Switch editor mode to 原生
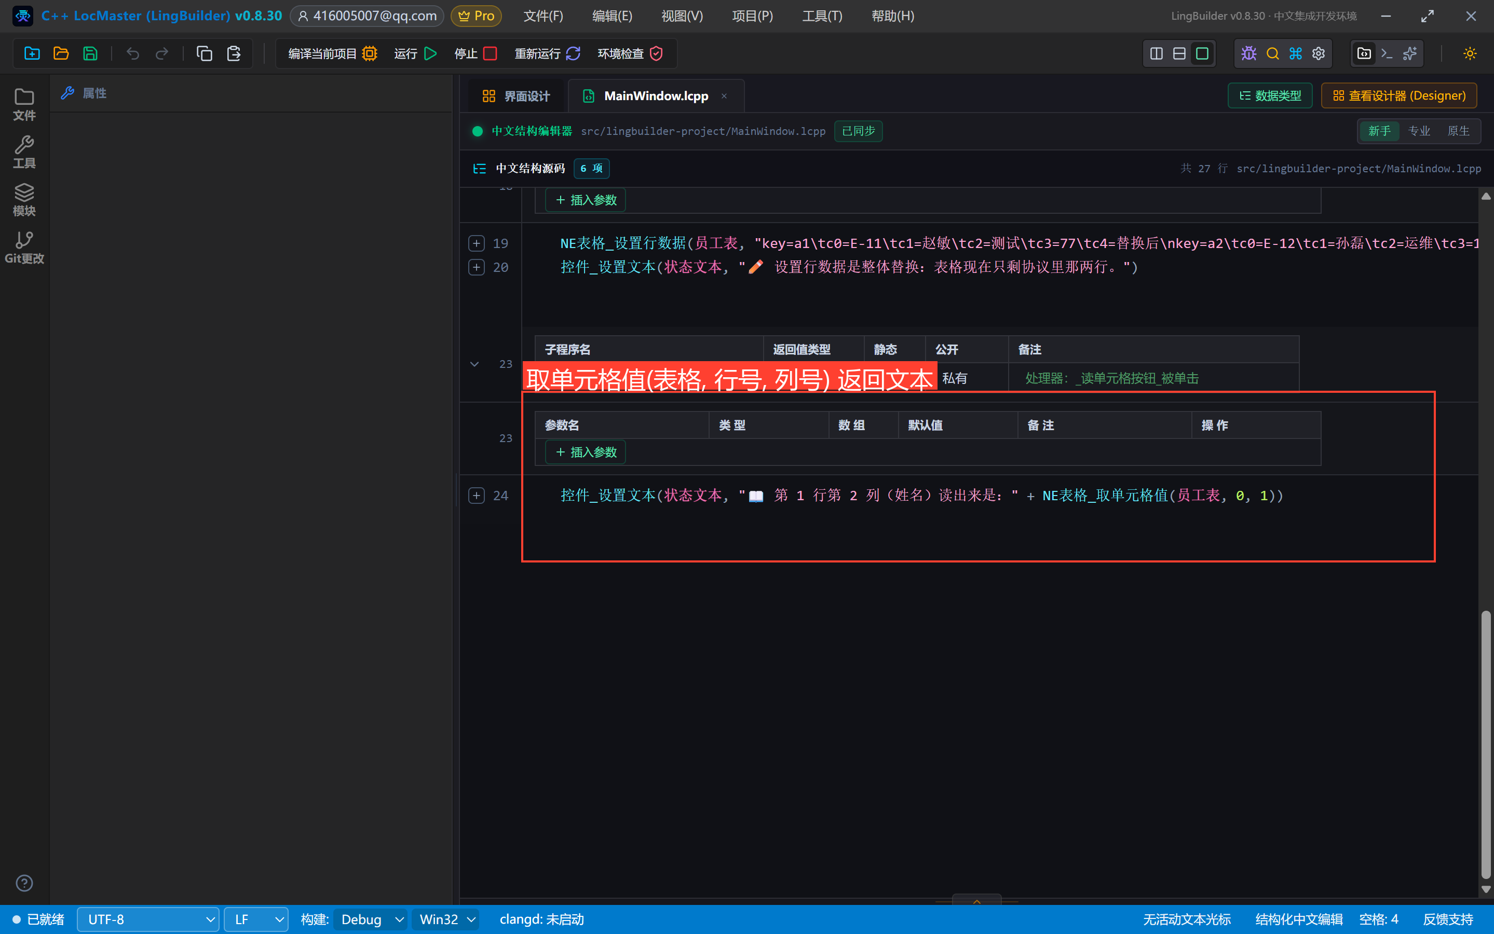This screenshot has width=1494, height=934. pyautogui.click(x=1458, y=131)
